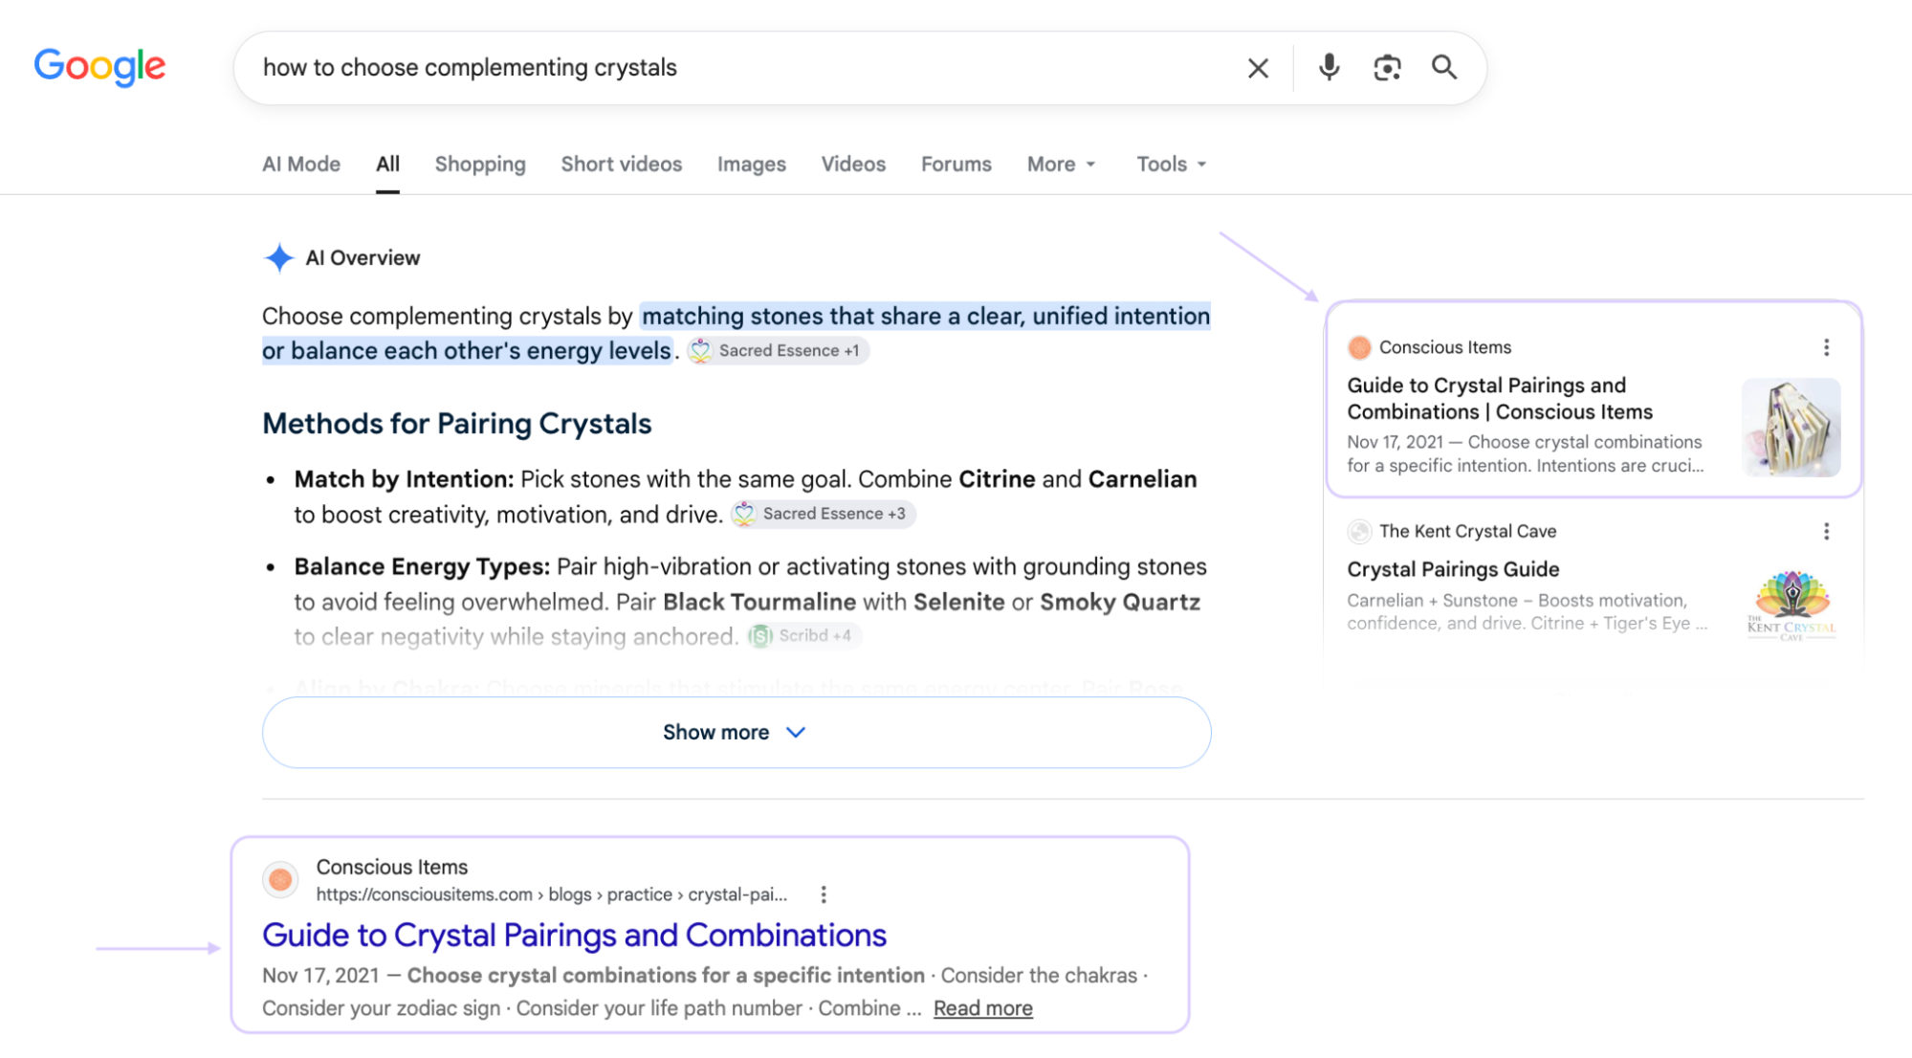Switch to AI Mode tab
Viewport: 1912px width, 1058px height.
tap(301, 165)
